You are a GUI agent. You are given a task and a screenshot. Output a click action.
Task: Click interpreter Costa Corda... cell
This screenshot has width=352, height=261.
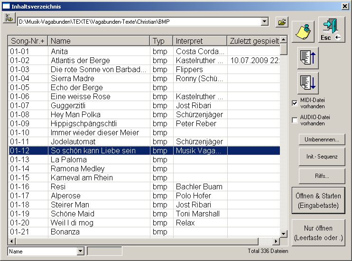click(x=200, y=51)
